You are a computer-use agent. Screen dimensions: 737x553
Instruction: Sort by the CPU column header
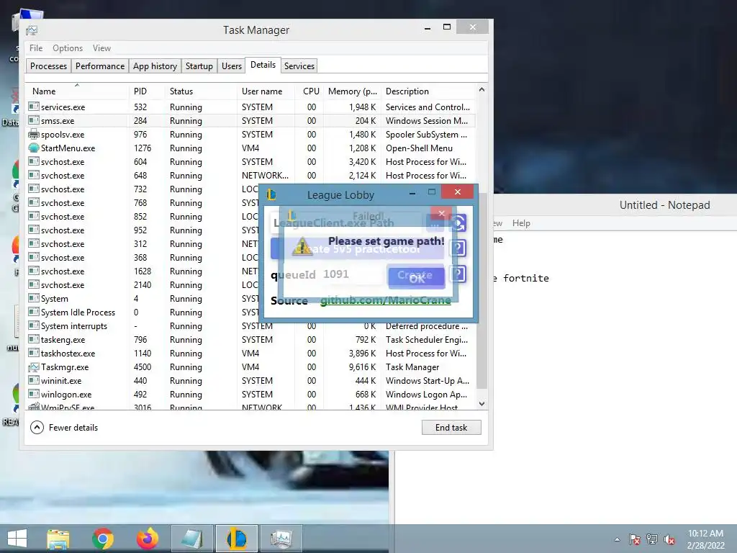309,91
